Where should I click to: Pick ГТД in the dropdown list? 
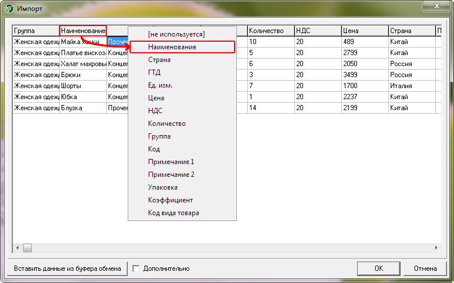tap(154, 72)
